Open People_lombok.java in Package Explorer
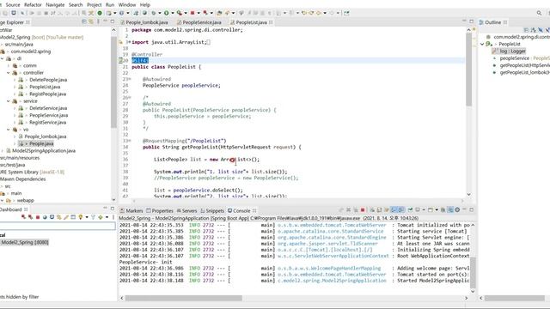 [46, 136]
